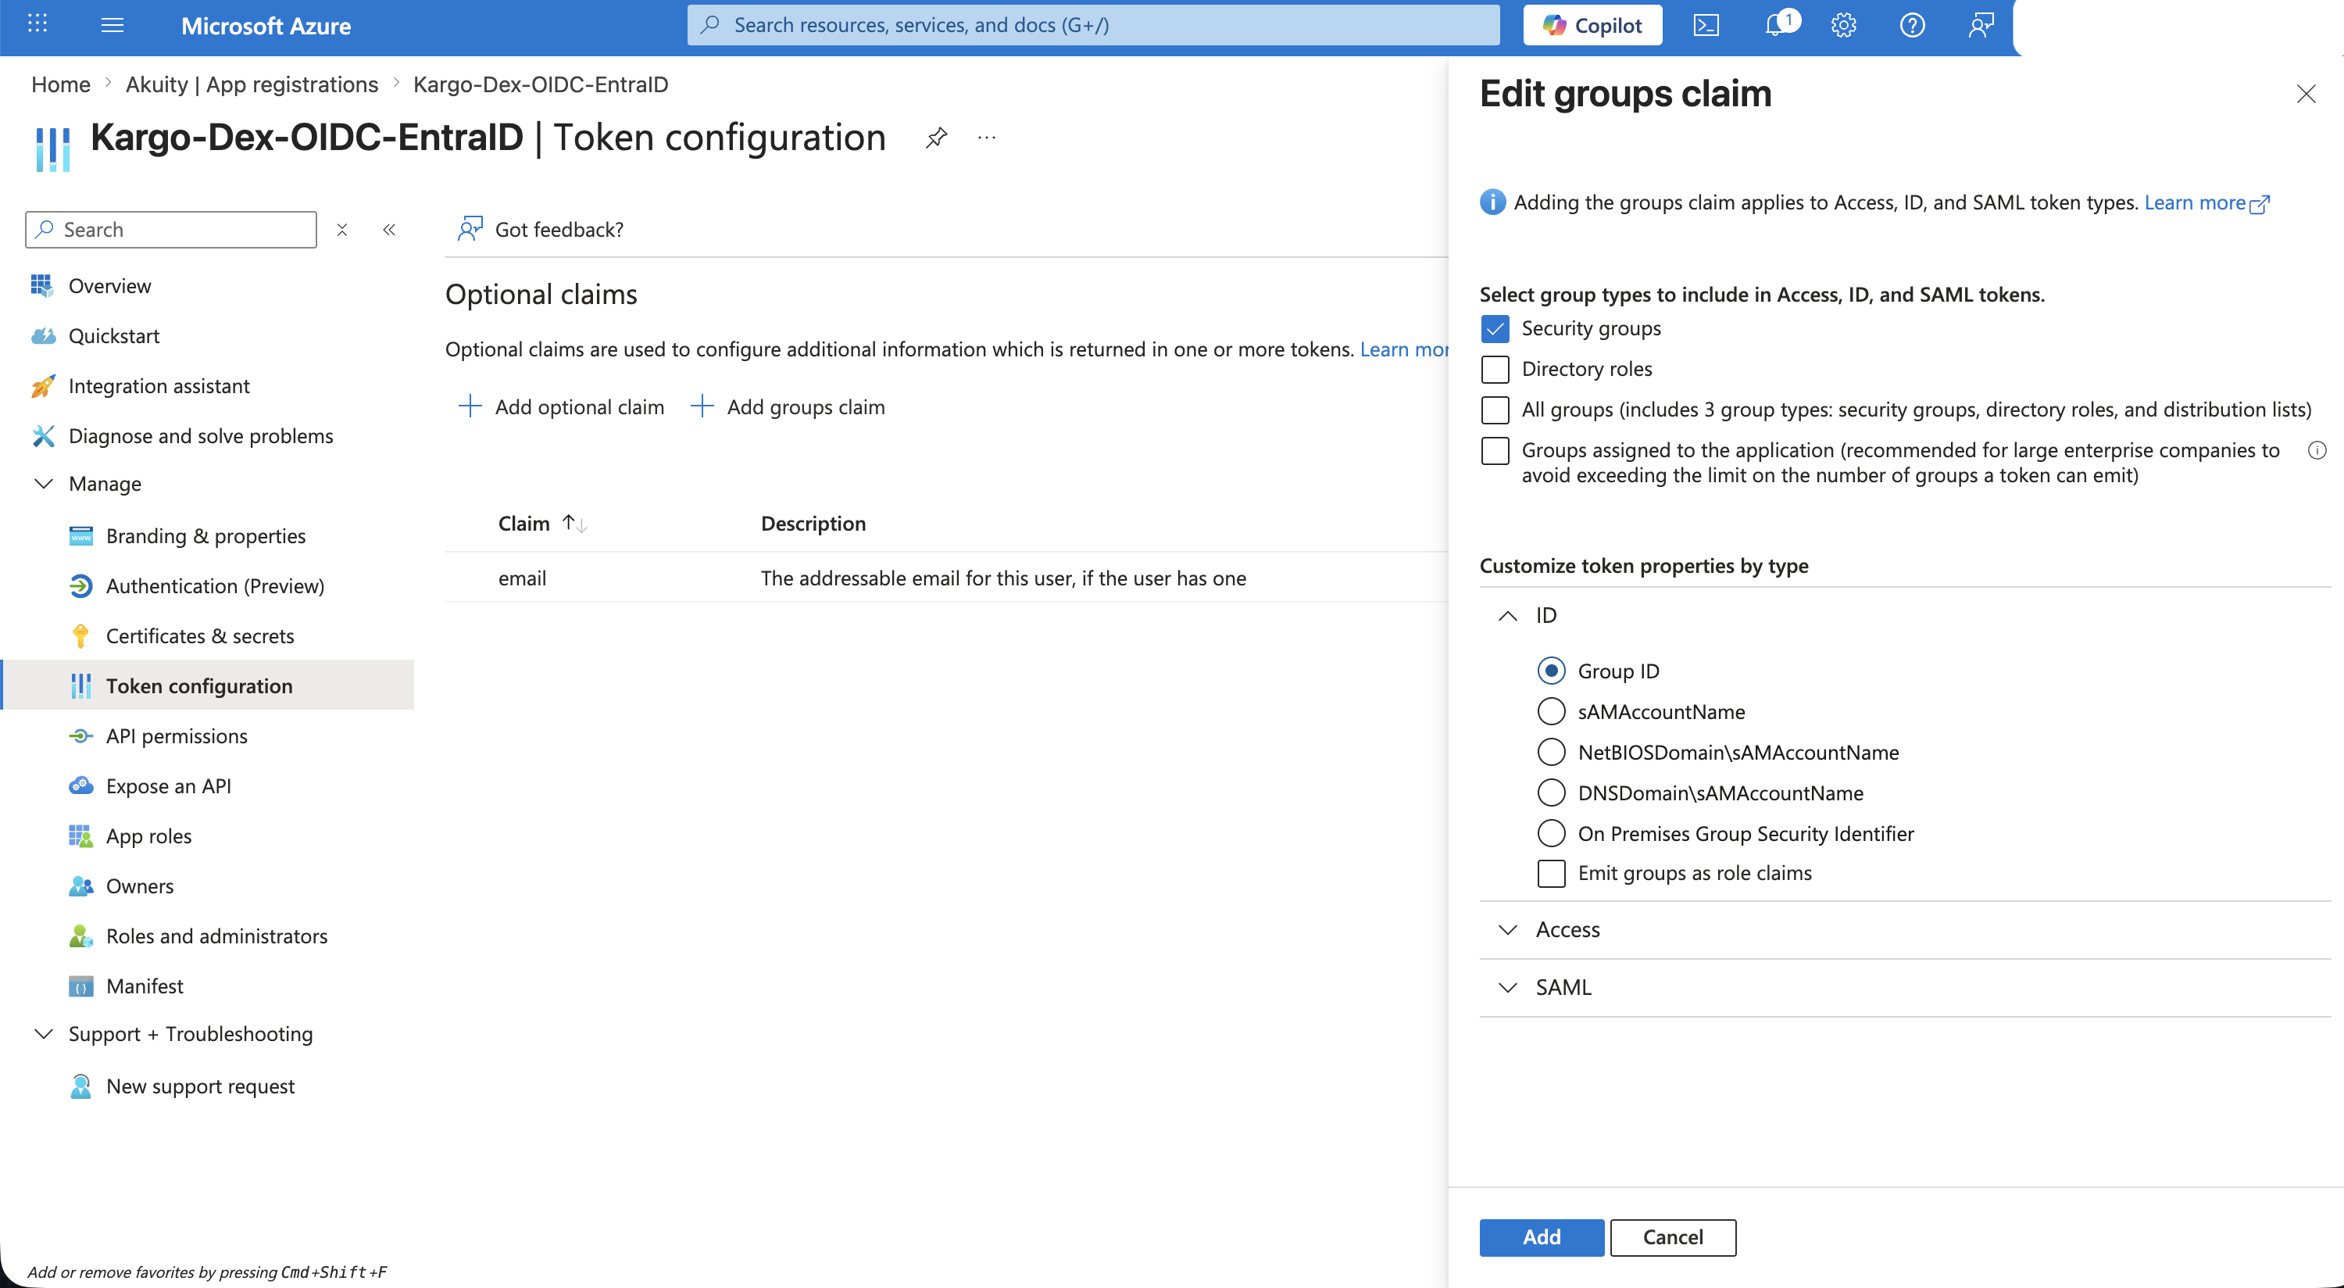Focus the sidebar Search field

click(171, 231)
